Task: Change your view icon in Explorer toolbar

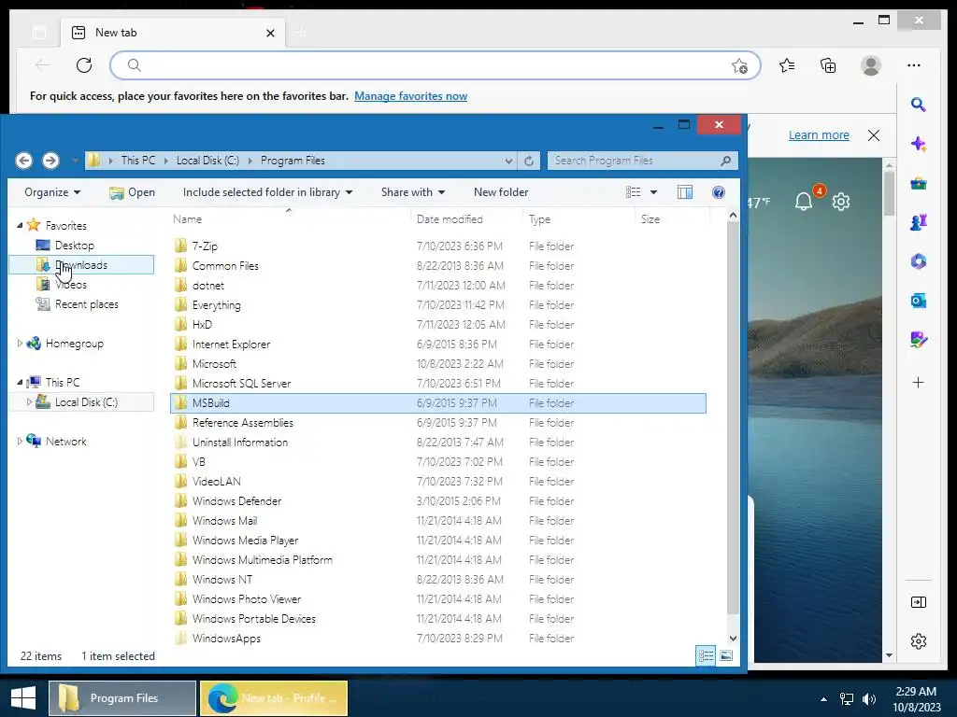Action: [633, 192]
